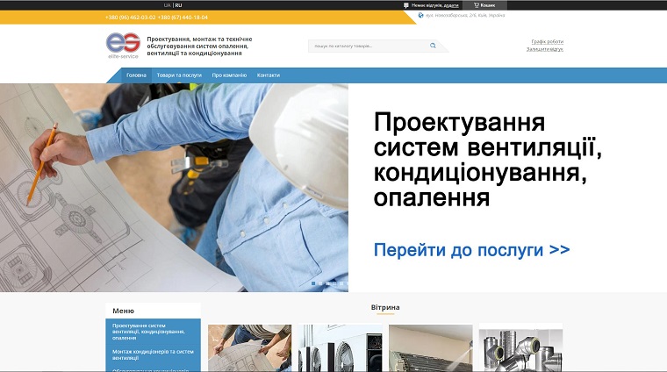667x372 pixels.
Task: Open the 'Графік роботи' link
Action: [547, 41]
